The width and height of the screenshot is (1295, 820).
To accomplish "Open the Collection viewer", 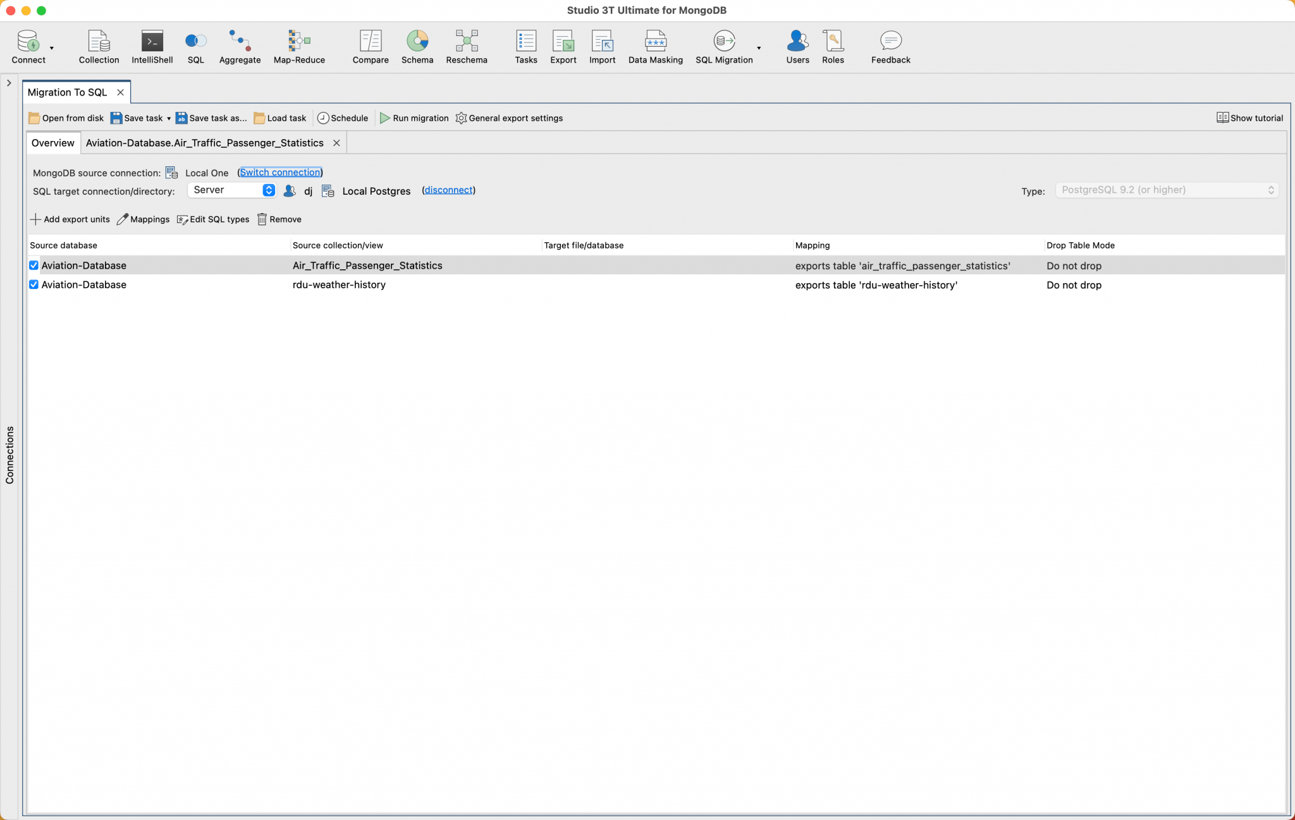I will (x=99, y=46).
